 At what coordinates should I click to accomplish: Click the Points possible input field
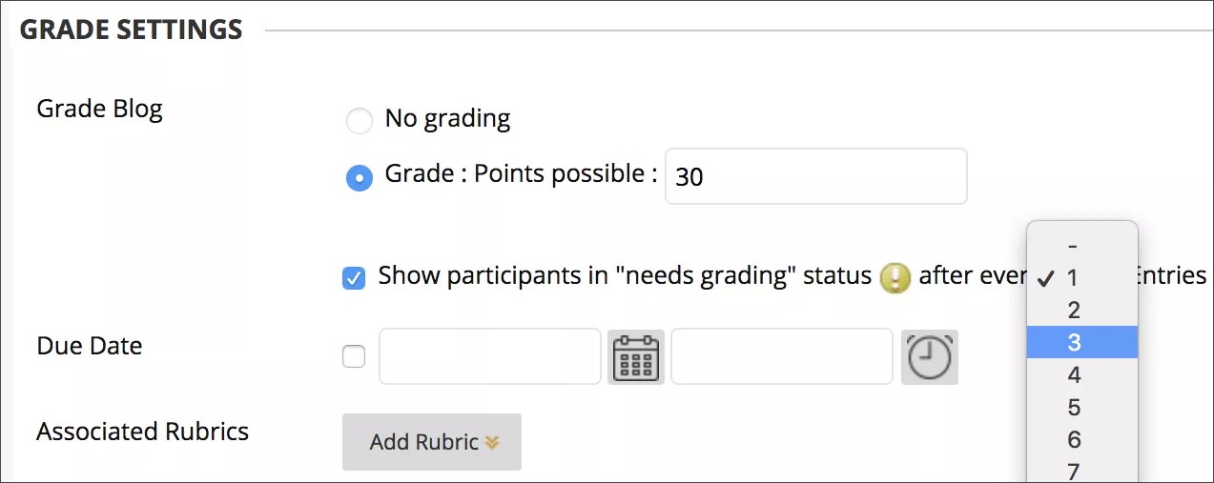coord(815,176)
